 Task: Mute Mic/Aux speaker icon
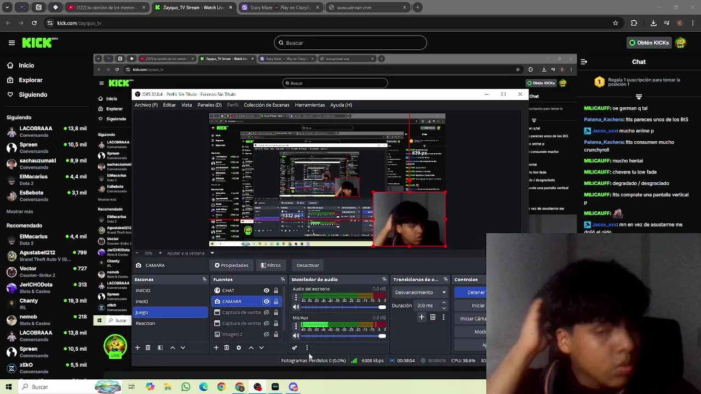click(x=296, y=335)
